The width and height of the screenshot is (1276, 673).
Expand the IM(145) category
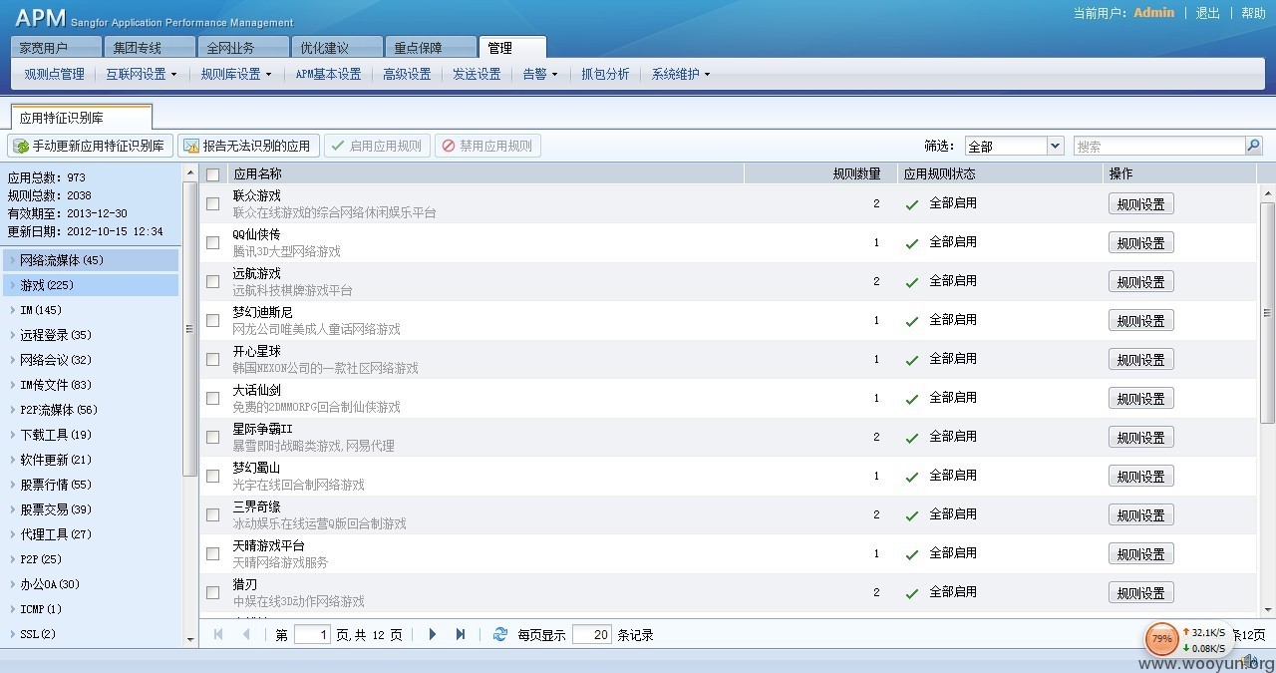(90, 310)
